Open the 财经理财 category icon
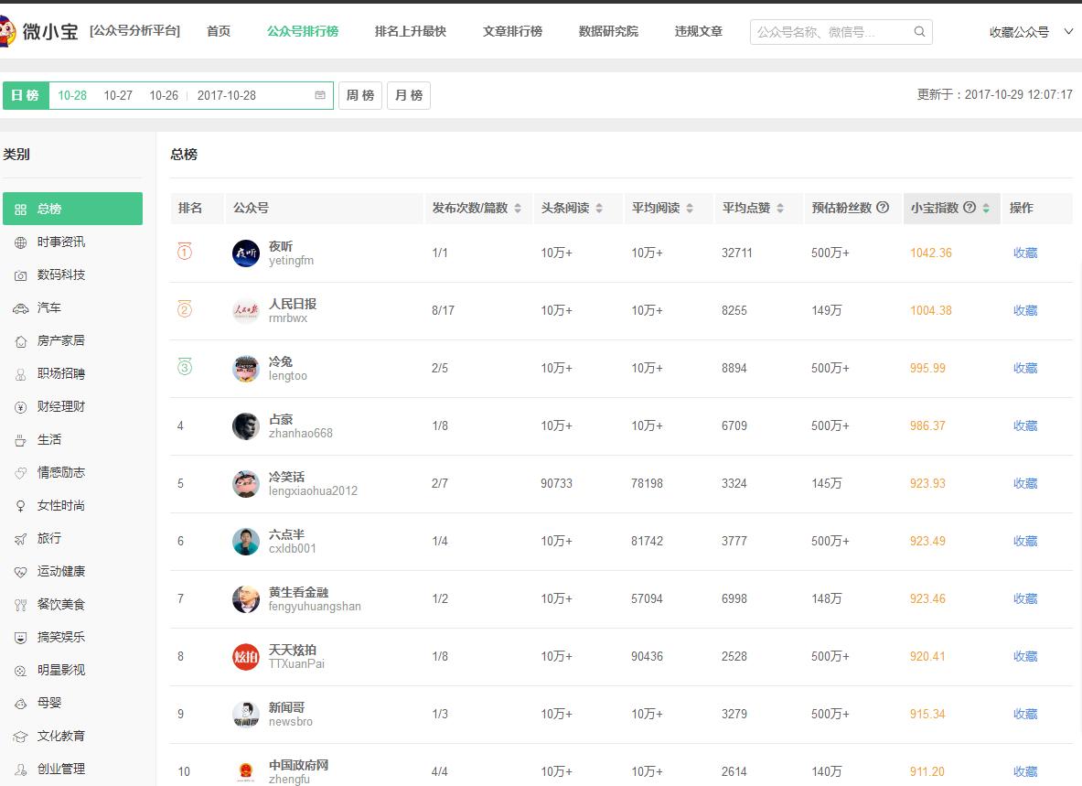The width and height of the screenshot is (1082, 786). [20, 406]
